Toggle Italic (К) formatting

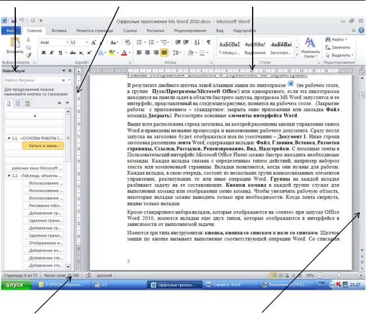click(52, 53)
